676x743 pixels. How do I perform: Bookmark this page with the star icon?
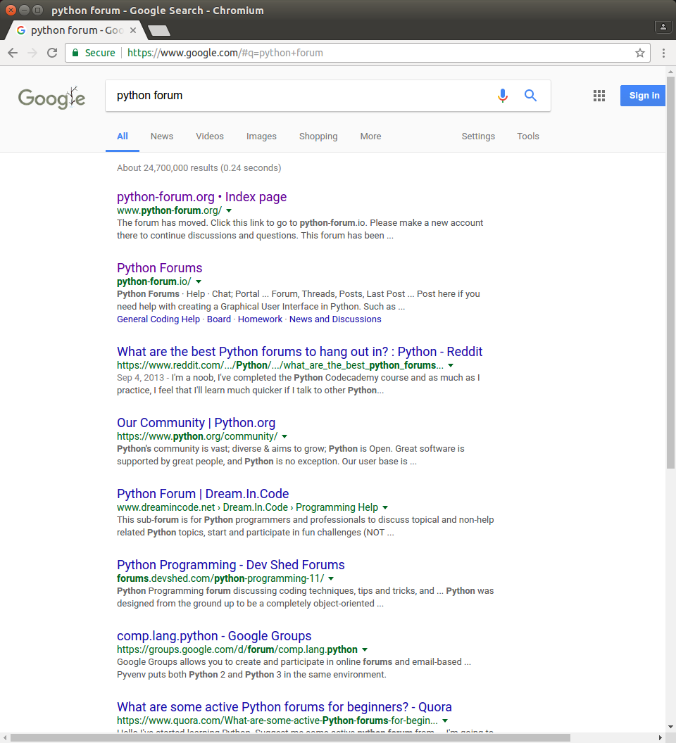point(639,53)
